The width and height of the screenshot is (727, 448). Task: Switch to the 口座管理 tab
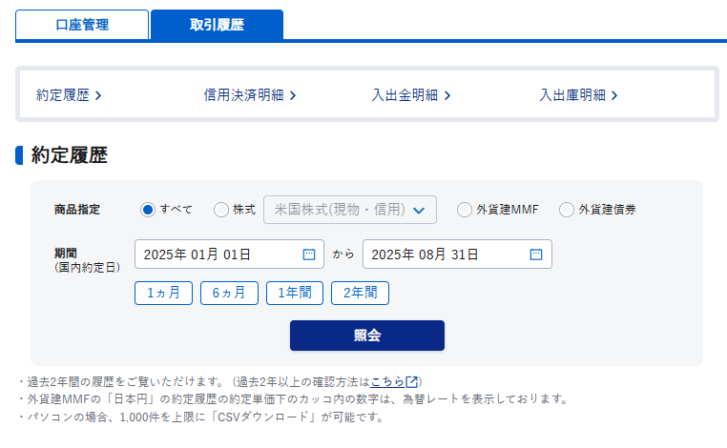coord(82,25)
